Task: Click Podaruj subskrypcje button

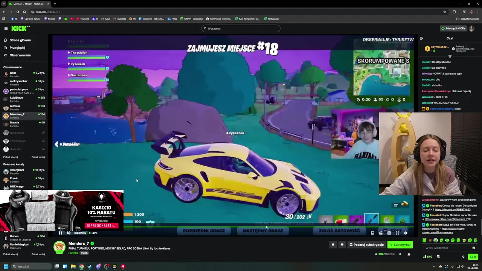Action: pyautogui.click(x=366, y=245)
